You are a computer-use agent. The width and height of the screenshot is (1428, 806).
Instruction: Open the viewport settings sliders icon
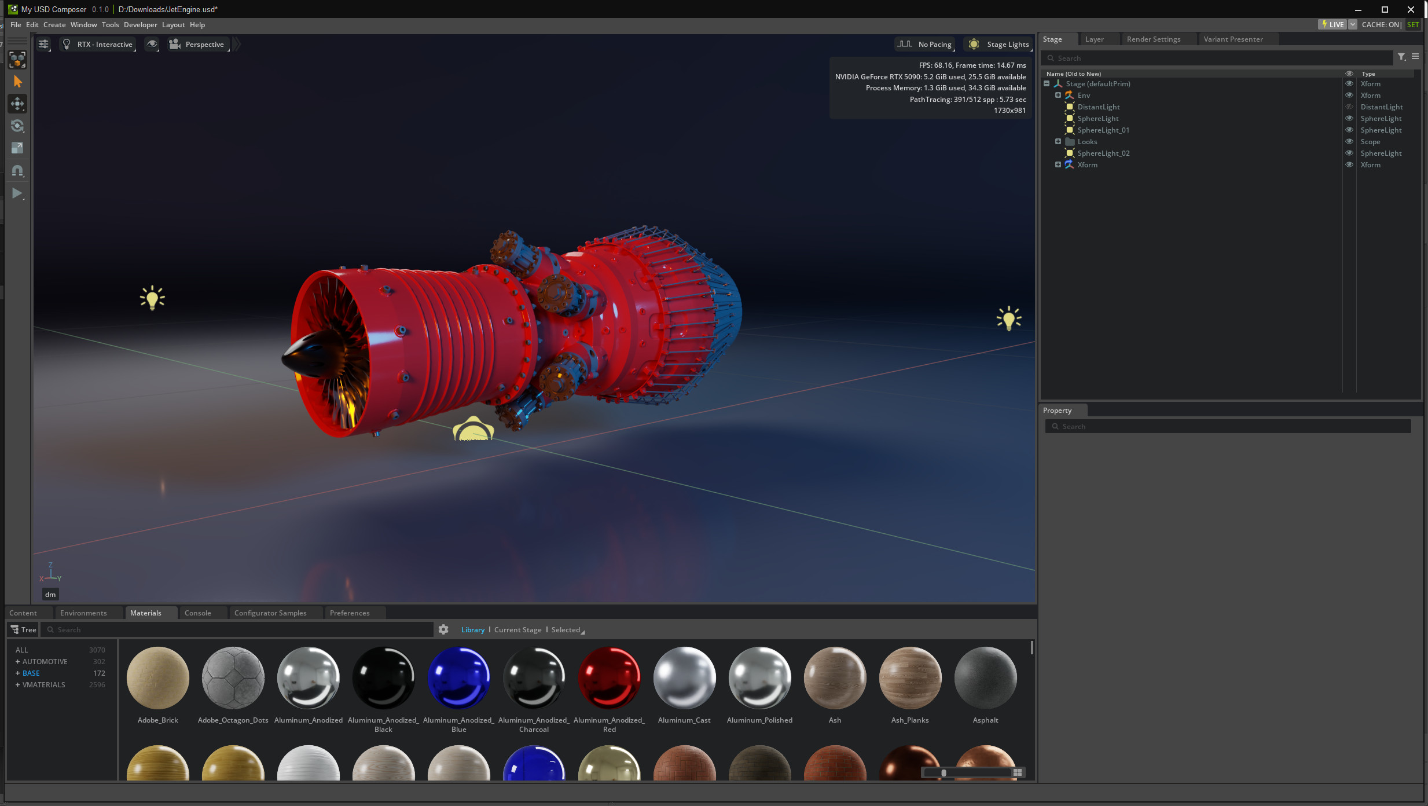[x=43, y=45]
